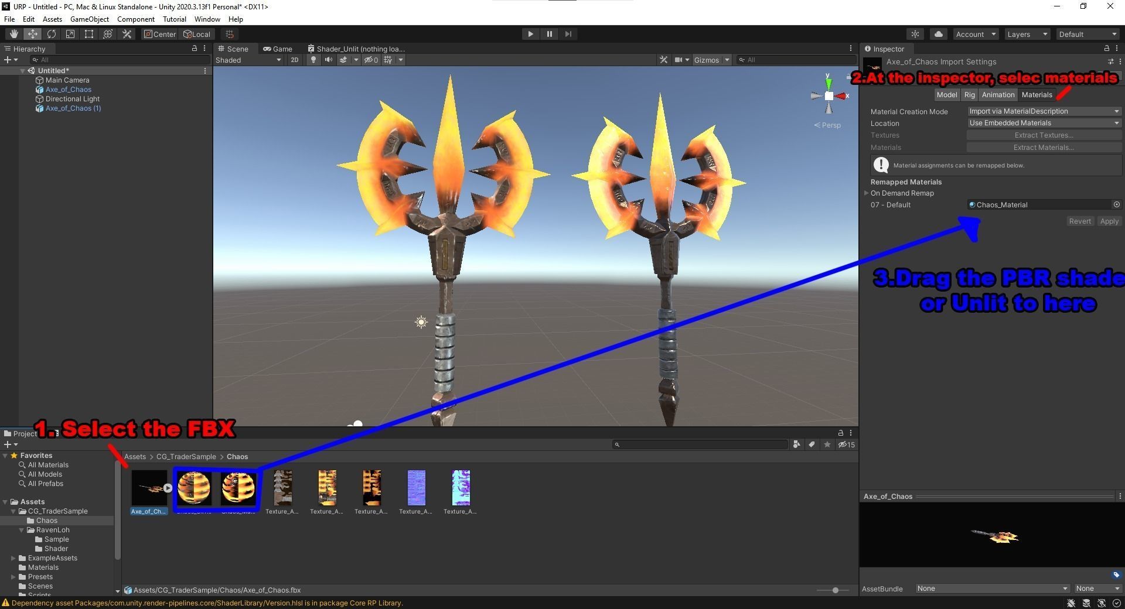Select the Scale tool

pos(70,34)
